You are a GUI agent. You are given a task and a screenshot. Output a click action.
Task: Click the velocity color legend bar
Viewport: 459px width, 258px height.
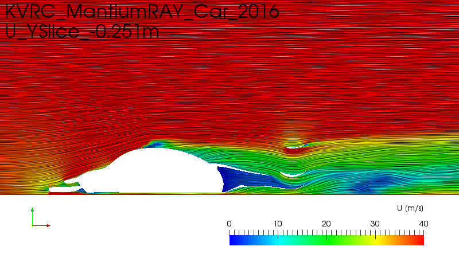[x=326, y=240]
